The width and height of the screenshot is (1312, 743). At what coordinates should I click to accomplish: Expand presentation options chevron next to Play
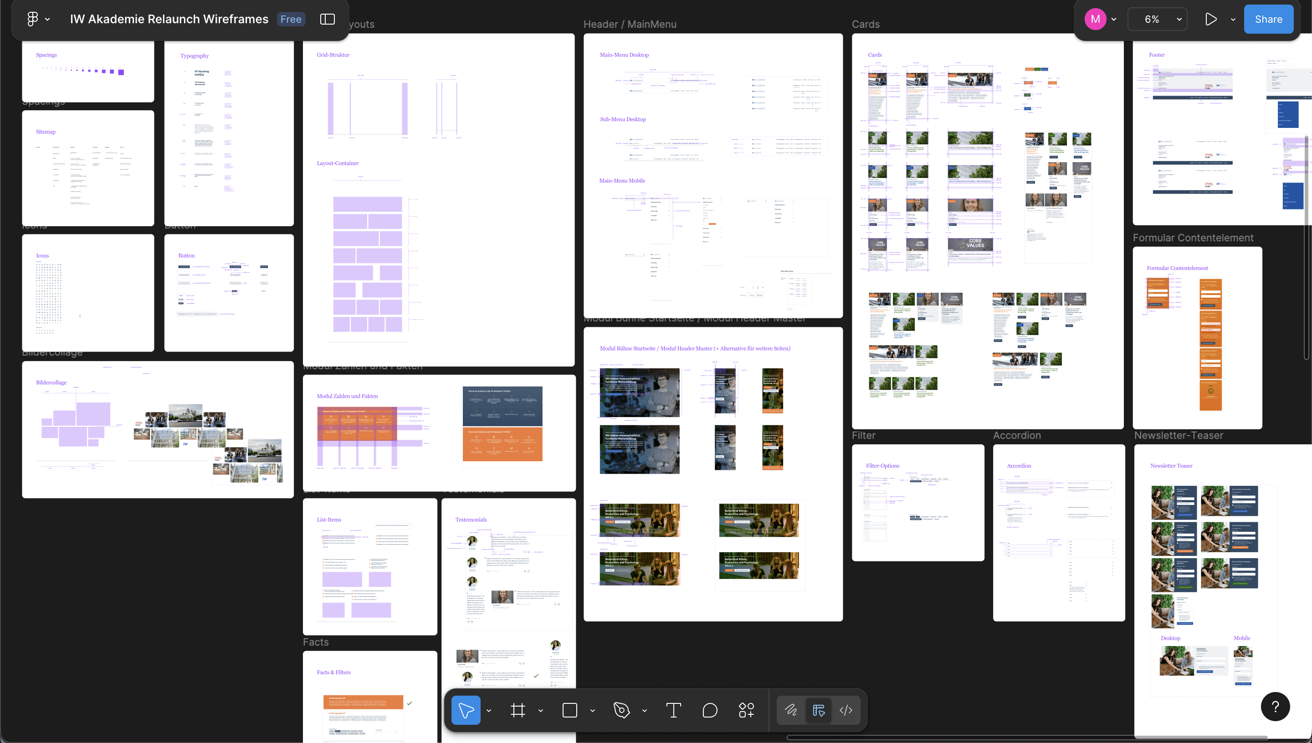(1233, 20)
